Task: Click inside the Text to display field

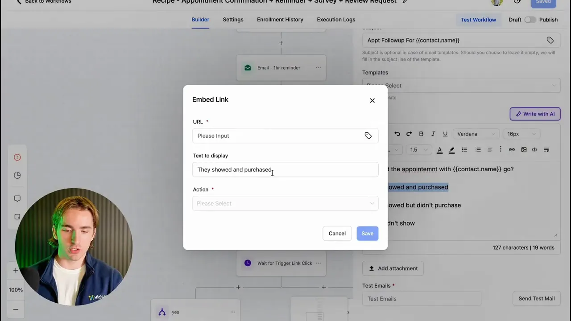Action: click(285, 169)
